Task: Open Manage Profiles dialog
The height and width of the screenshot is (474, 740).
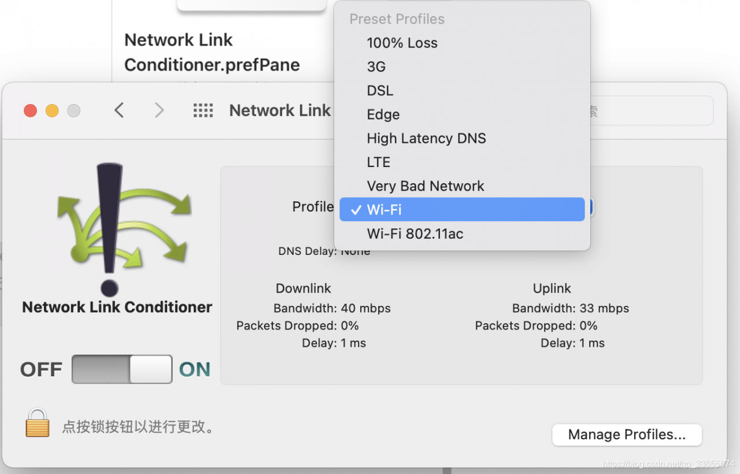Action: (627, 435)
